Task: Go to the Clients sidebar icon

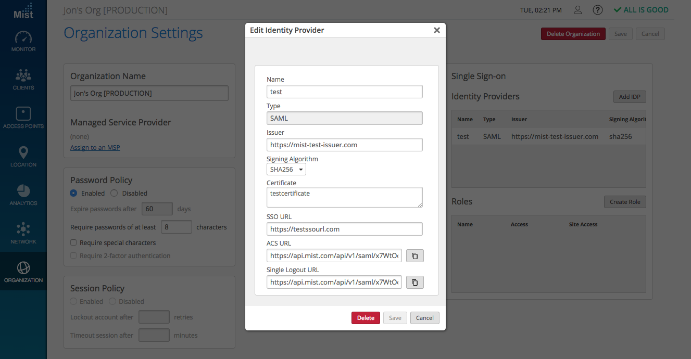Action: [23, 80]
